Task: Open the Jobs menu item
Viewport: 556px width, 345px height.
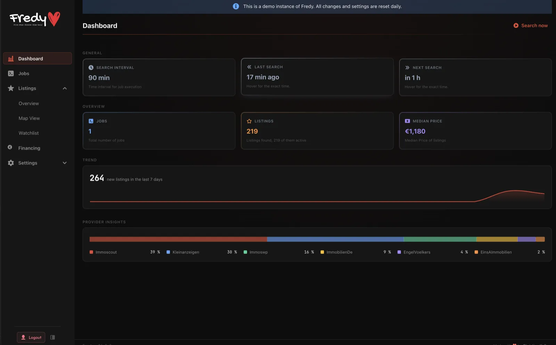Action: pyautogui.click(x=38, y=74)
